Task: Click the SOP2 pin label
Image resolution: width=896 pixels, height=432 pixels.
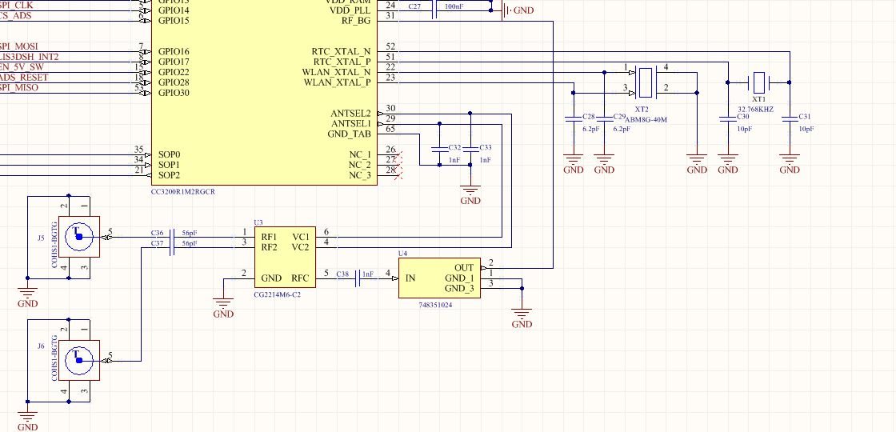Action: pyautogui.click(x=169, y=175)
